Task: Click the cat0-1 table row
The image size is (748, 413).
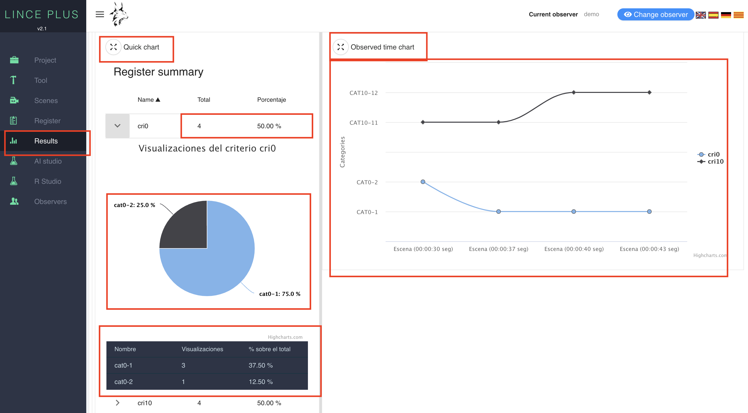Action: [207, 365]
